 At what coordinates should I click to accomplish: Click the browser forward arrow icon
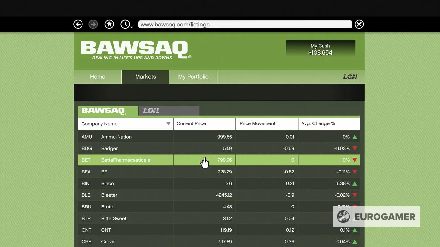93,24
